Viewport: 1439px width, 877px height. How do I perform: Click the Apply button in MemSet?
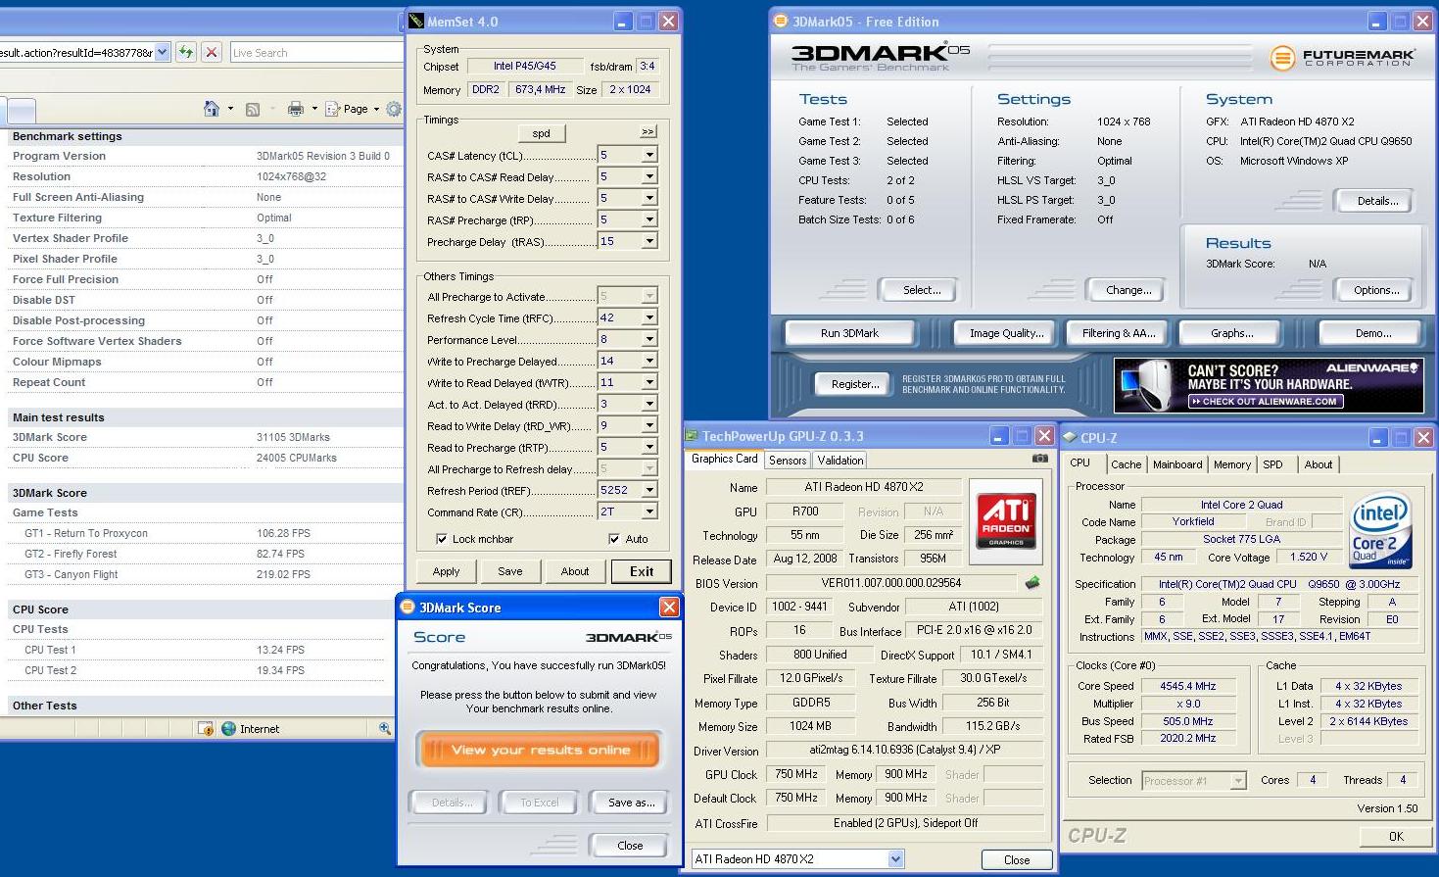click(446, 571)
